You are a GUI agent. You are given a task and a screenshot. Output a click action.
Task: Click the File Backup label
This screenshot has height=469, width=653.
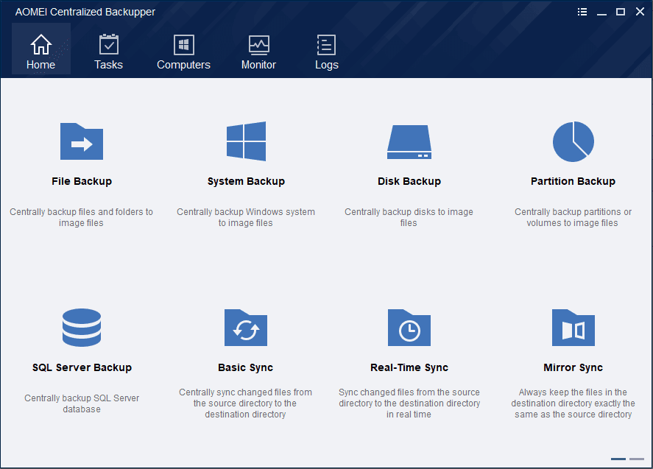[81, 180]
